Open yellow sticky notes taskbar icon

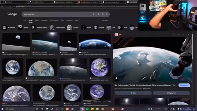92,109
